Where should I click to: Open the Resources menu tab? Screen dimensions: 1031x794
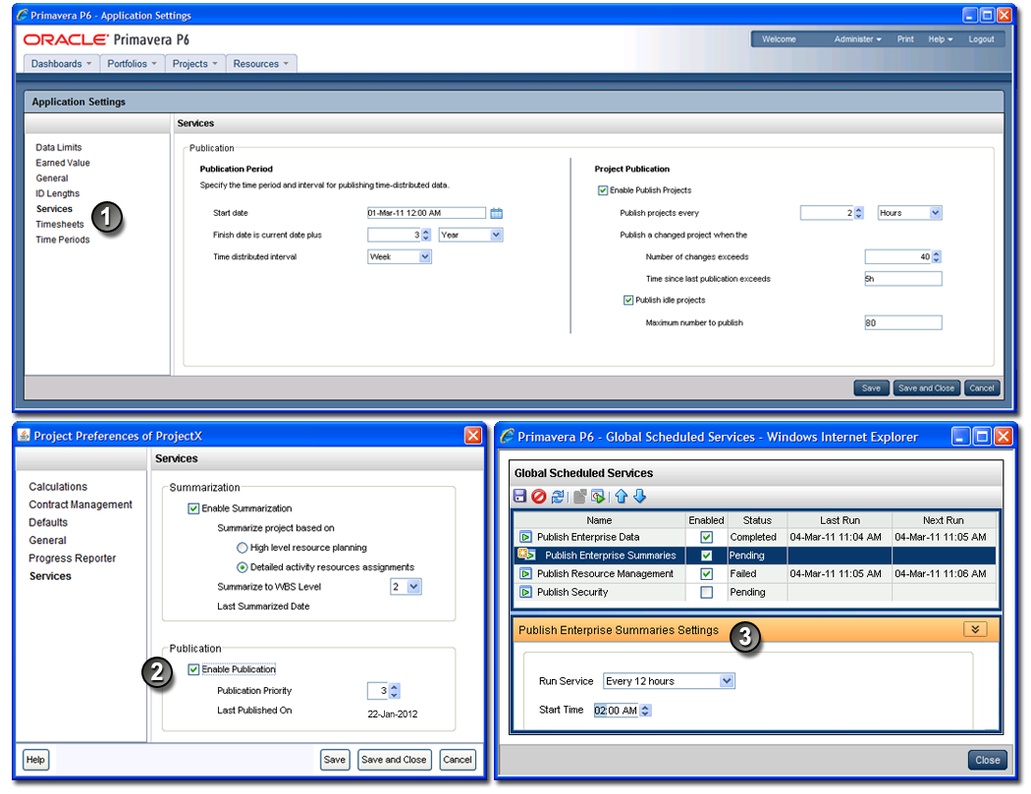point(261,64)
